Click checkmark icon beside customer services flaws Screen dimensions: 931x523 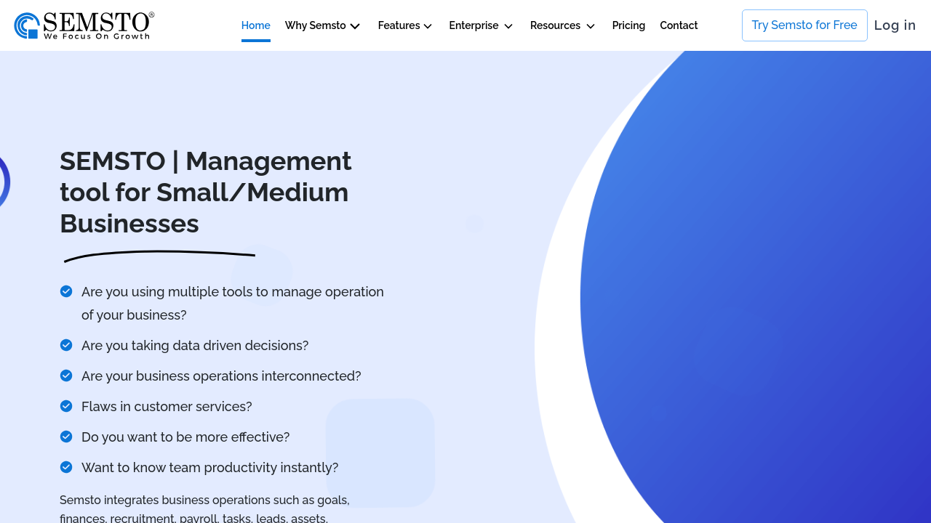pos(66,406)
